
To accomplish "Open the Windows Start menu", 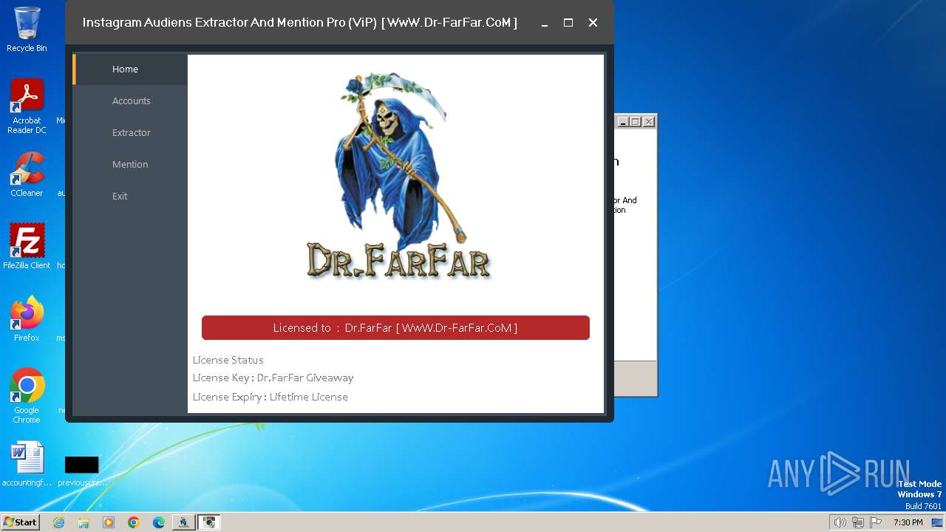I will coord(21,522).
